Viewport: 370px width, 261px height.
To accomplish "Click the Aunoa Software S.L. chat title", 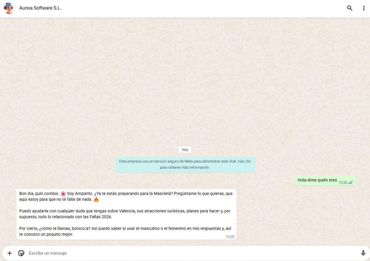I will tap(40, 8).
